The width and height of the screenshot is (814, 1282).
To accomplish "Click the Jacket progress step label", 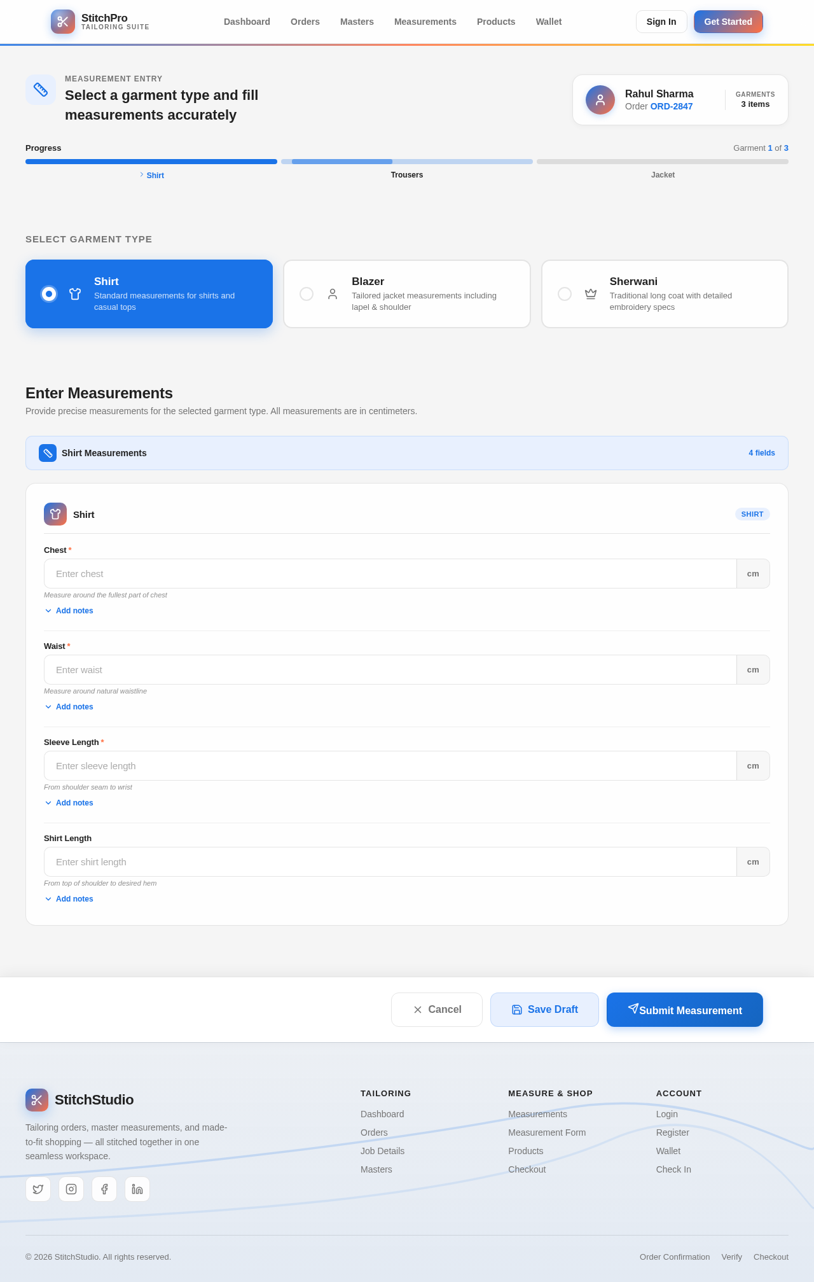I will coord(663,175).
